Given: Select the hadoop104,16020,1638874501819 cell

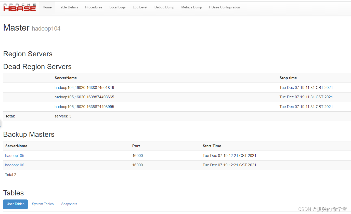Looking at the screenshot, I should 84,88.
